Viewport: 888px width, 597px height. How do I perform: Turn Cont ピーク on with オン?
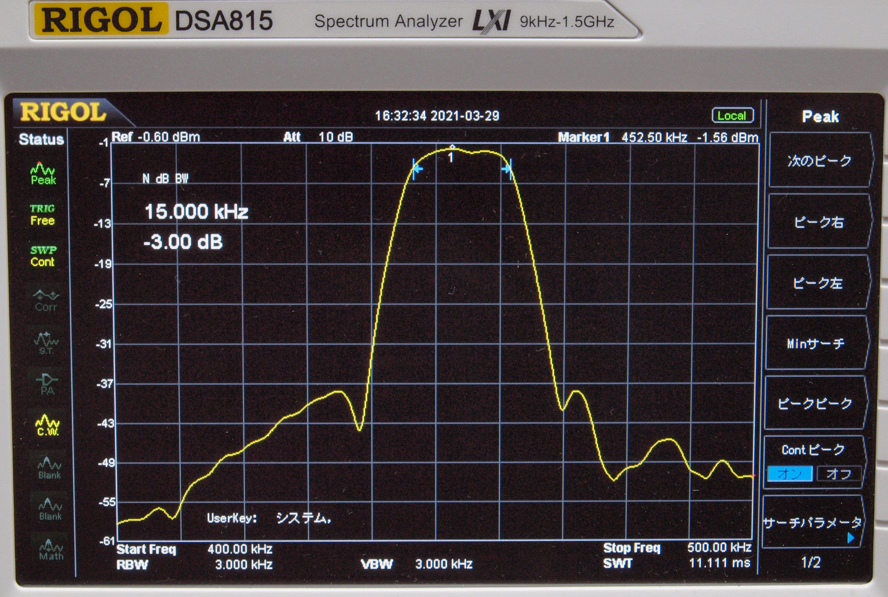[x=790, y=474]
